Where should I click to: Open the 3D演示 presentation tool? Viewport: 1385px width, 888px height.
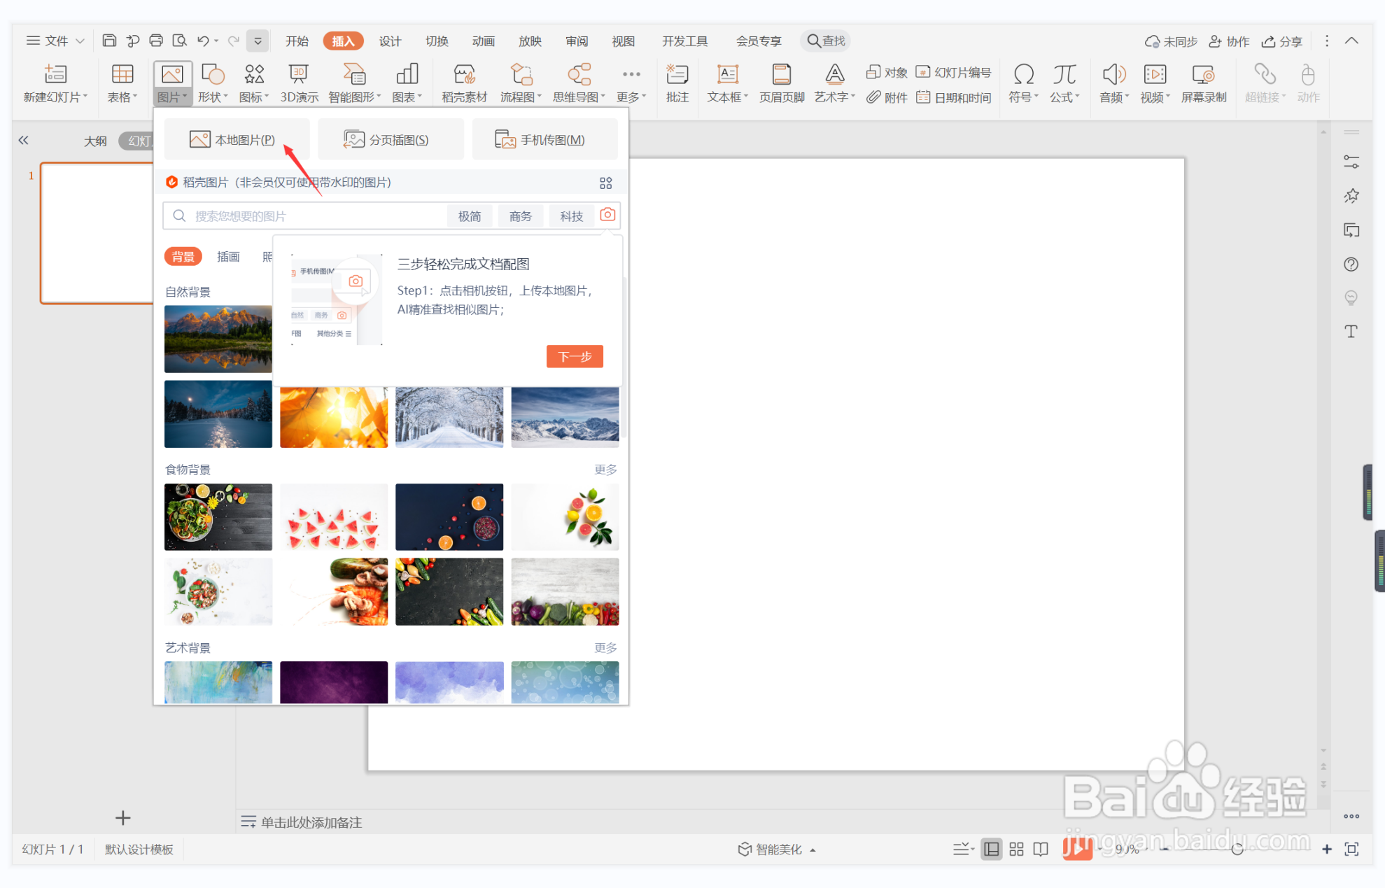pyautogui.click(x=299, y=83)
